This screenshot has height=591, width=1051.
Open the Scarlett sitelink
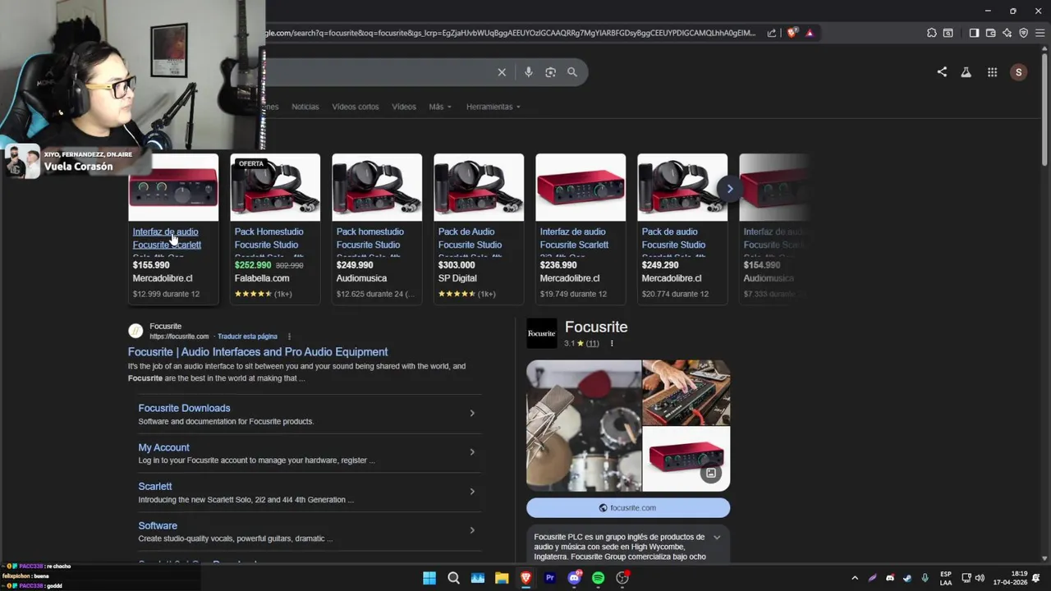coord(155,487)
